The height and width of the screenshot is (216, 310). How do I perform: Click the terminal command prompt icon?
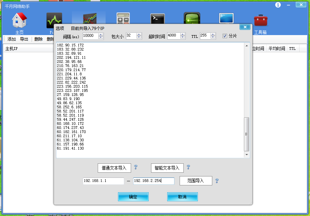(157, 20)
